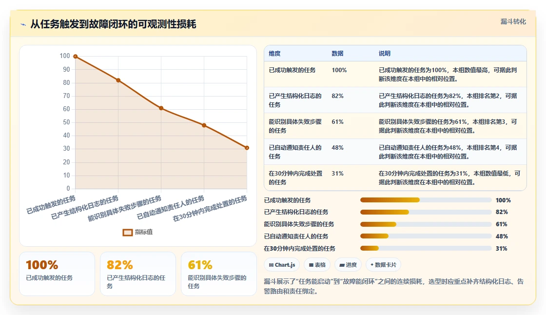Viewport: 546px width, 315px height.
Task: Click the chart data point at 48
Action: (x=204, y=125)
